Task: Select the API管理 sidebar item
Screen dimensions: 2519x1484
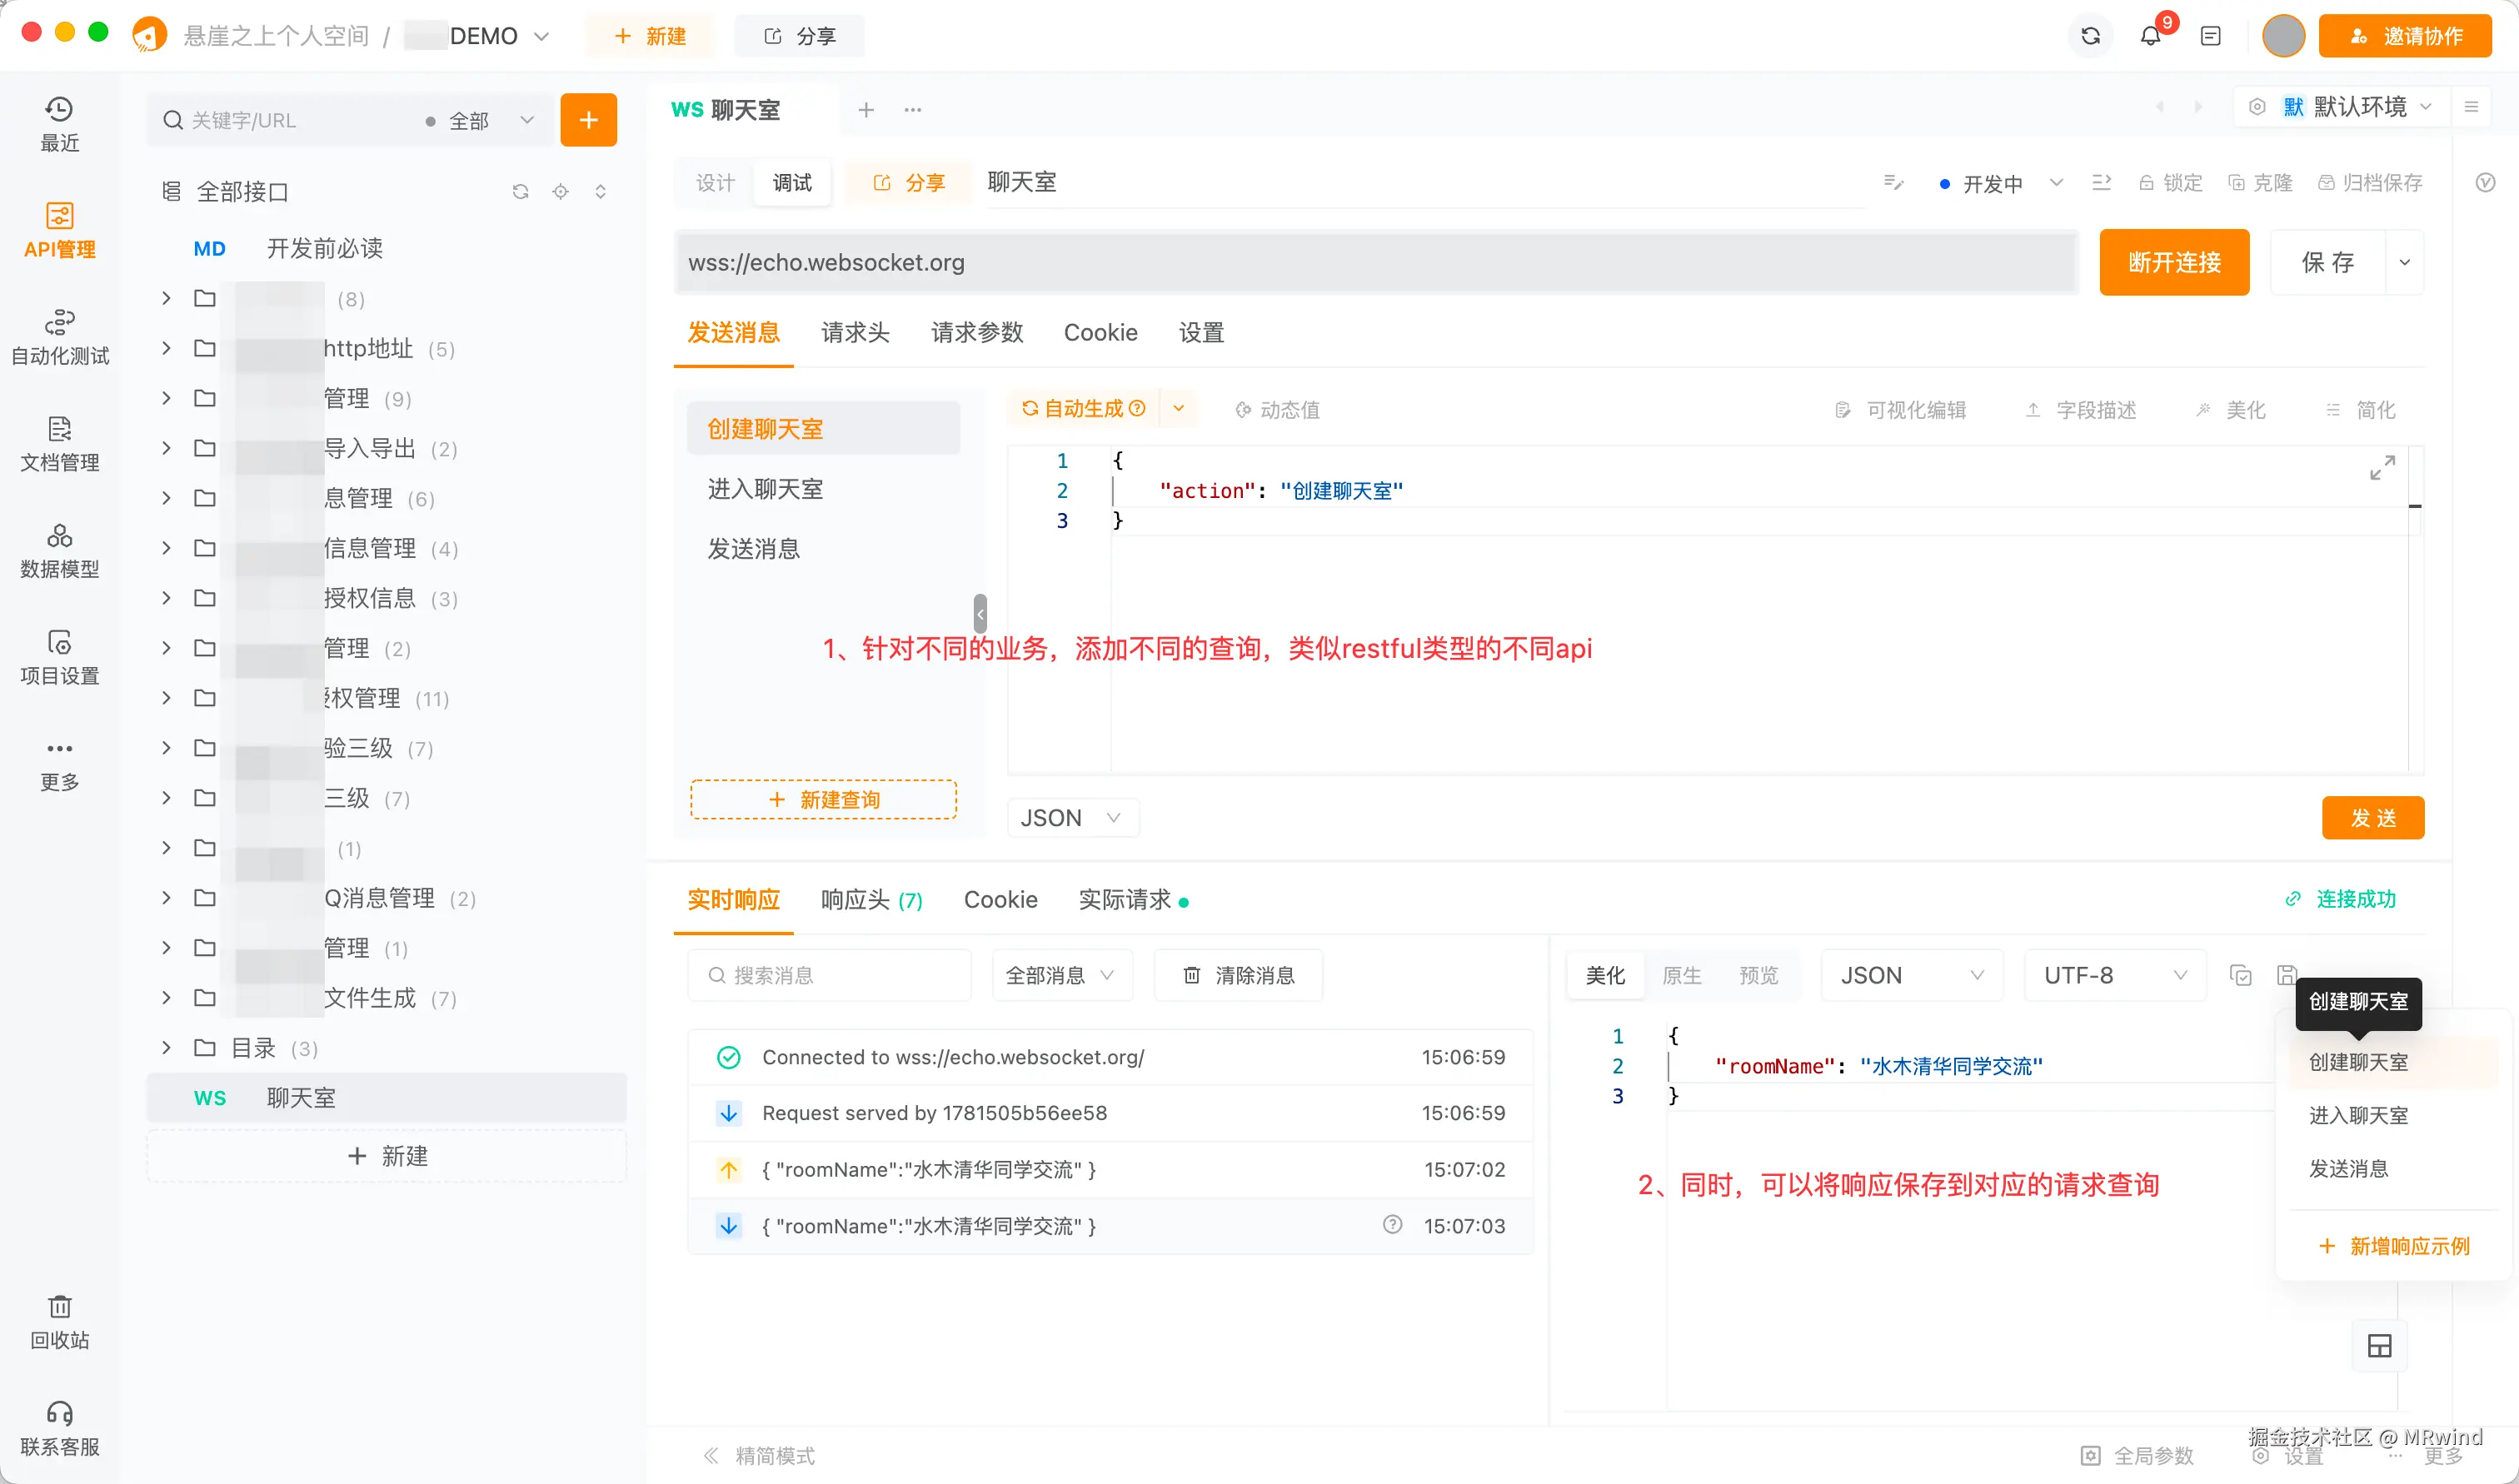Action: (59, 231)
